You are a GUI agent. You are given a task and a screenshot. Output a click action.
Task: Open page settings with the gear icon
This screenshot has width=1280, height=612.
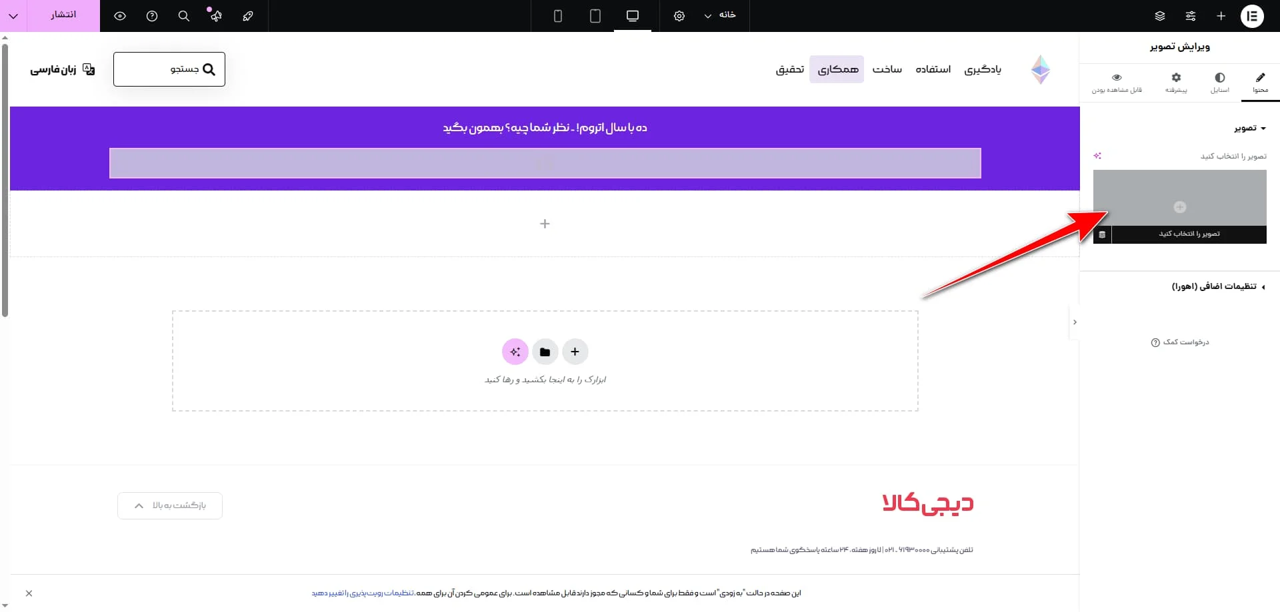[679, 16]
